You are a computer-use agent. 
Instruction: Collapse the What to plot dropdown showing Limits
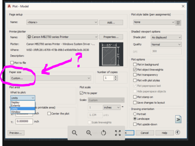pyautogui.click(x=23, y=98)
